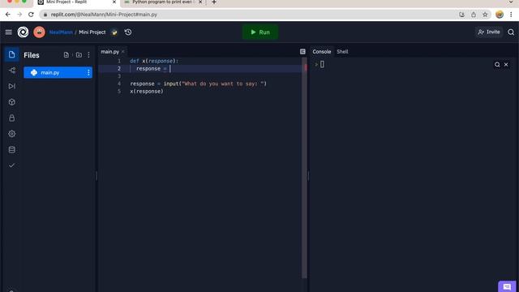Go back in browser
The width and height of the screenshot is (519, 292).
pos(8,15)
